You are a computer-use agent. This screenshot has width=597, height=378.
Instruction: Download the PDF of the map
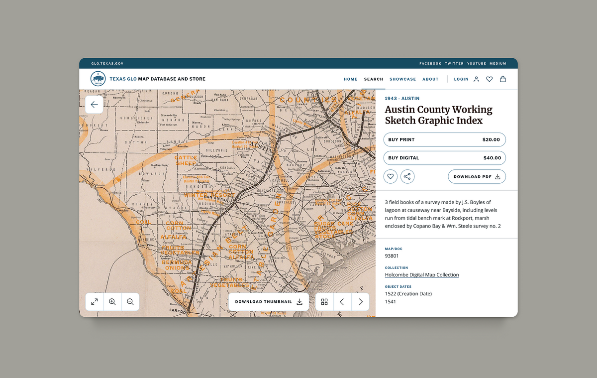point(477,176)
